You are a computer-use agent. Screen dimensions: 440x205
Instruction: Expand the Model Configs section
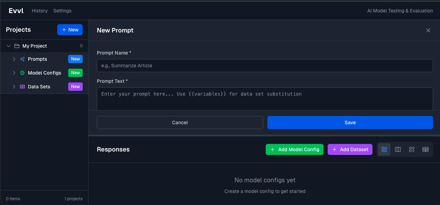tap(14, 73)
